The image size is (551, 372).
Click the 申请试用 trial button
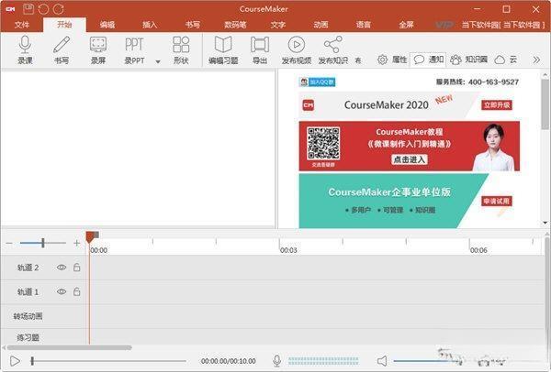[x=496, y=202]
